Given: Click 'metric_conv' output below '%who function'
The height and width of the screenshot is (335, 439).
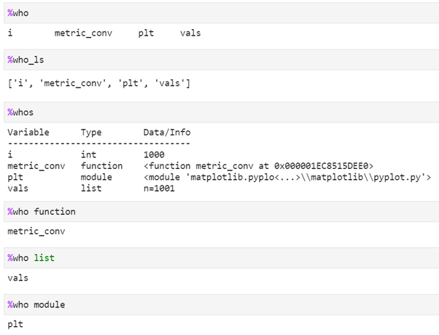Looking at the screenshot, I should (x=36, y=232).
